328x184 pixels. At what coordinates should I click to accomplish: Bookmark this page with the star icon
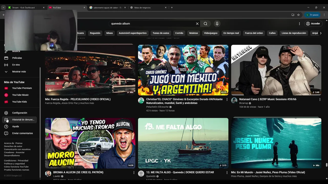pyautogui.click(x=298, y=15)
